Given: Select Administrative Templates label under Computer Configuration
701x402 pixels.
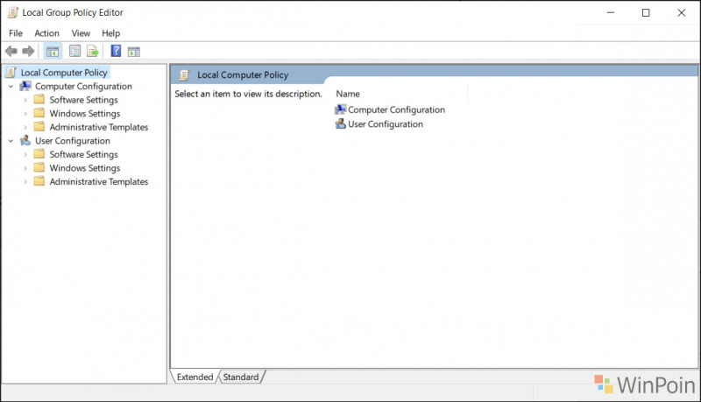Looking at the screenshot, I should (x=99, y=127).
